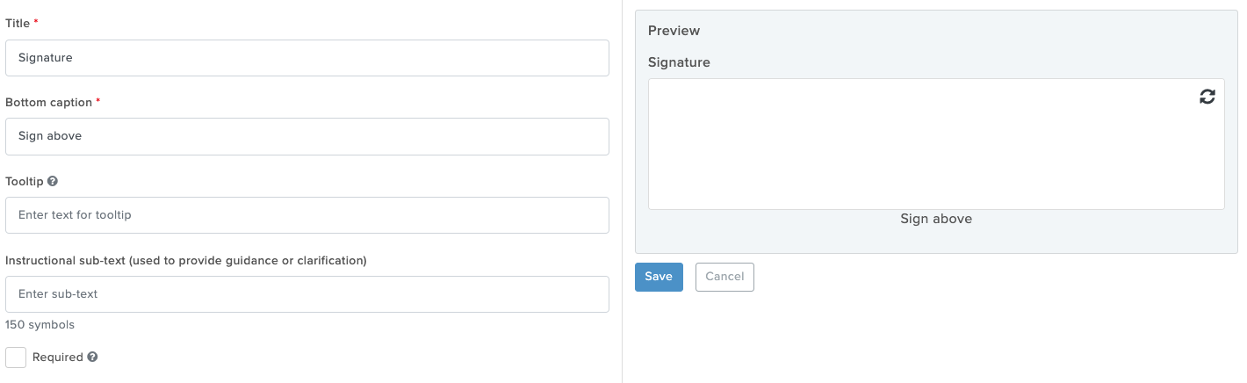Image resolution: width=1247 pixels, height=383 pixels.
Task: Click the help icon beside Required
Action: coord(92,358)
